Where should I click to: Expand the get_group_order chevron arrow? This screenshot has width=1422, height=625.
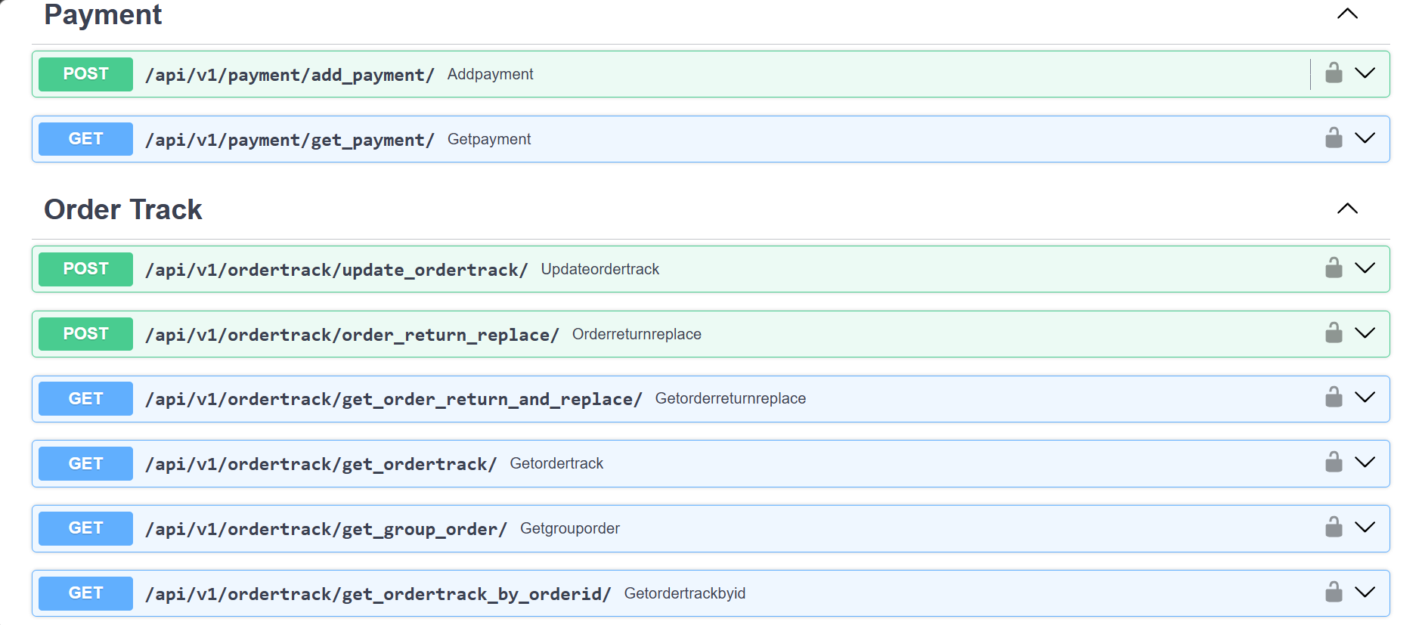coord(1365,528)
